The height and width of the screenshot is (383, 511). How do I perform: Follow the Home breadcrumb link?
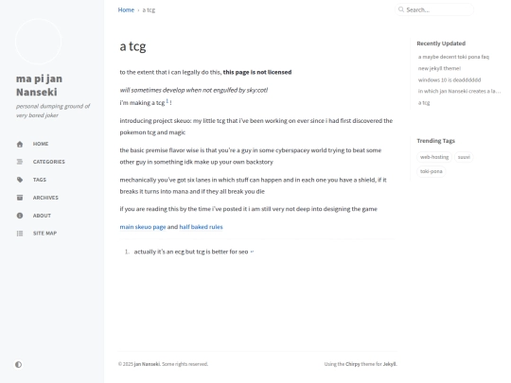[126, 9]
